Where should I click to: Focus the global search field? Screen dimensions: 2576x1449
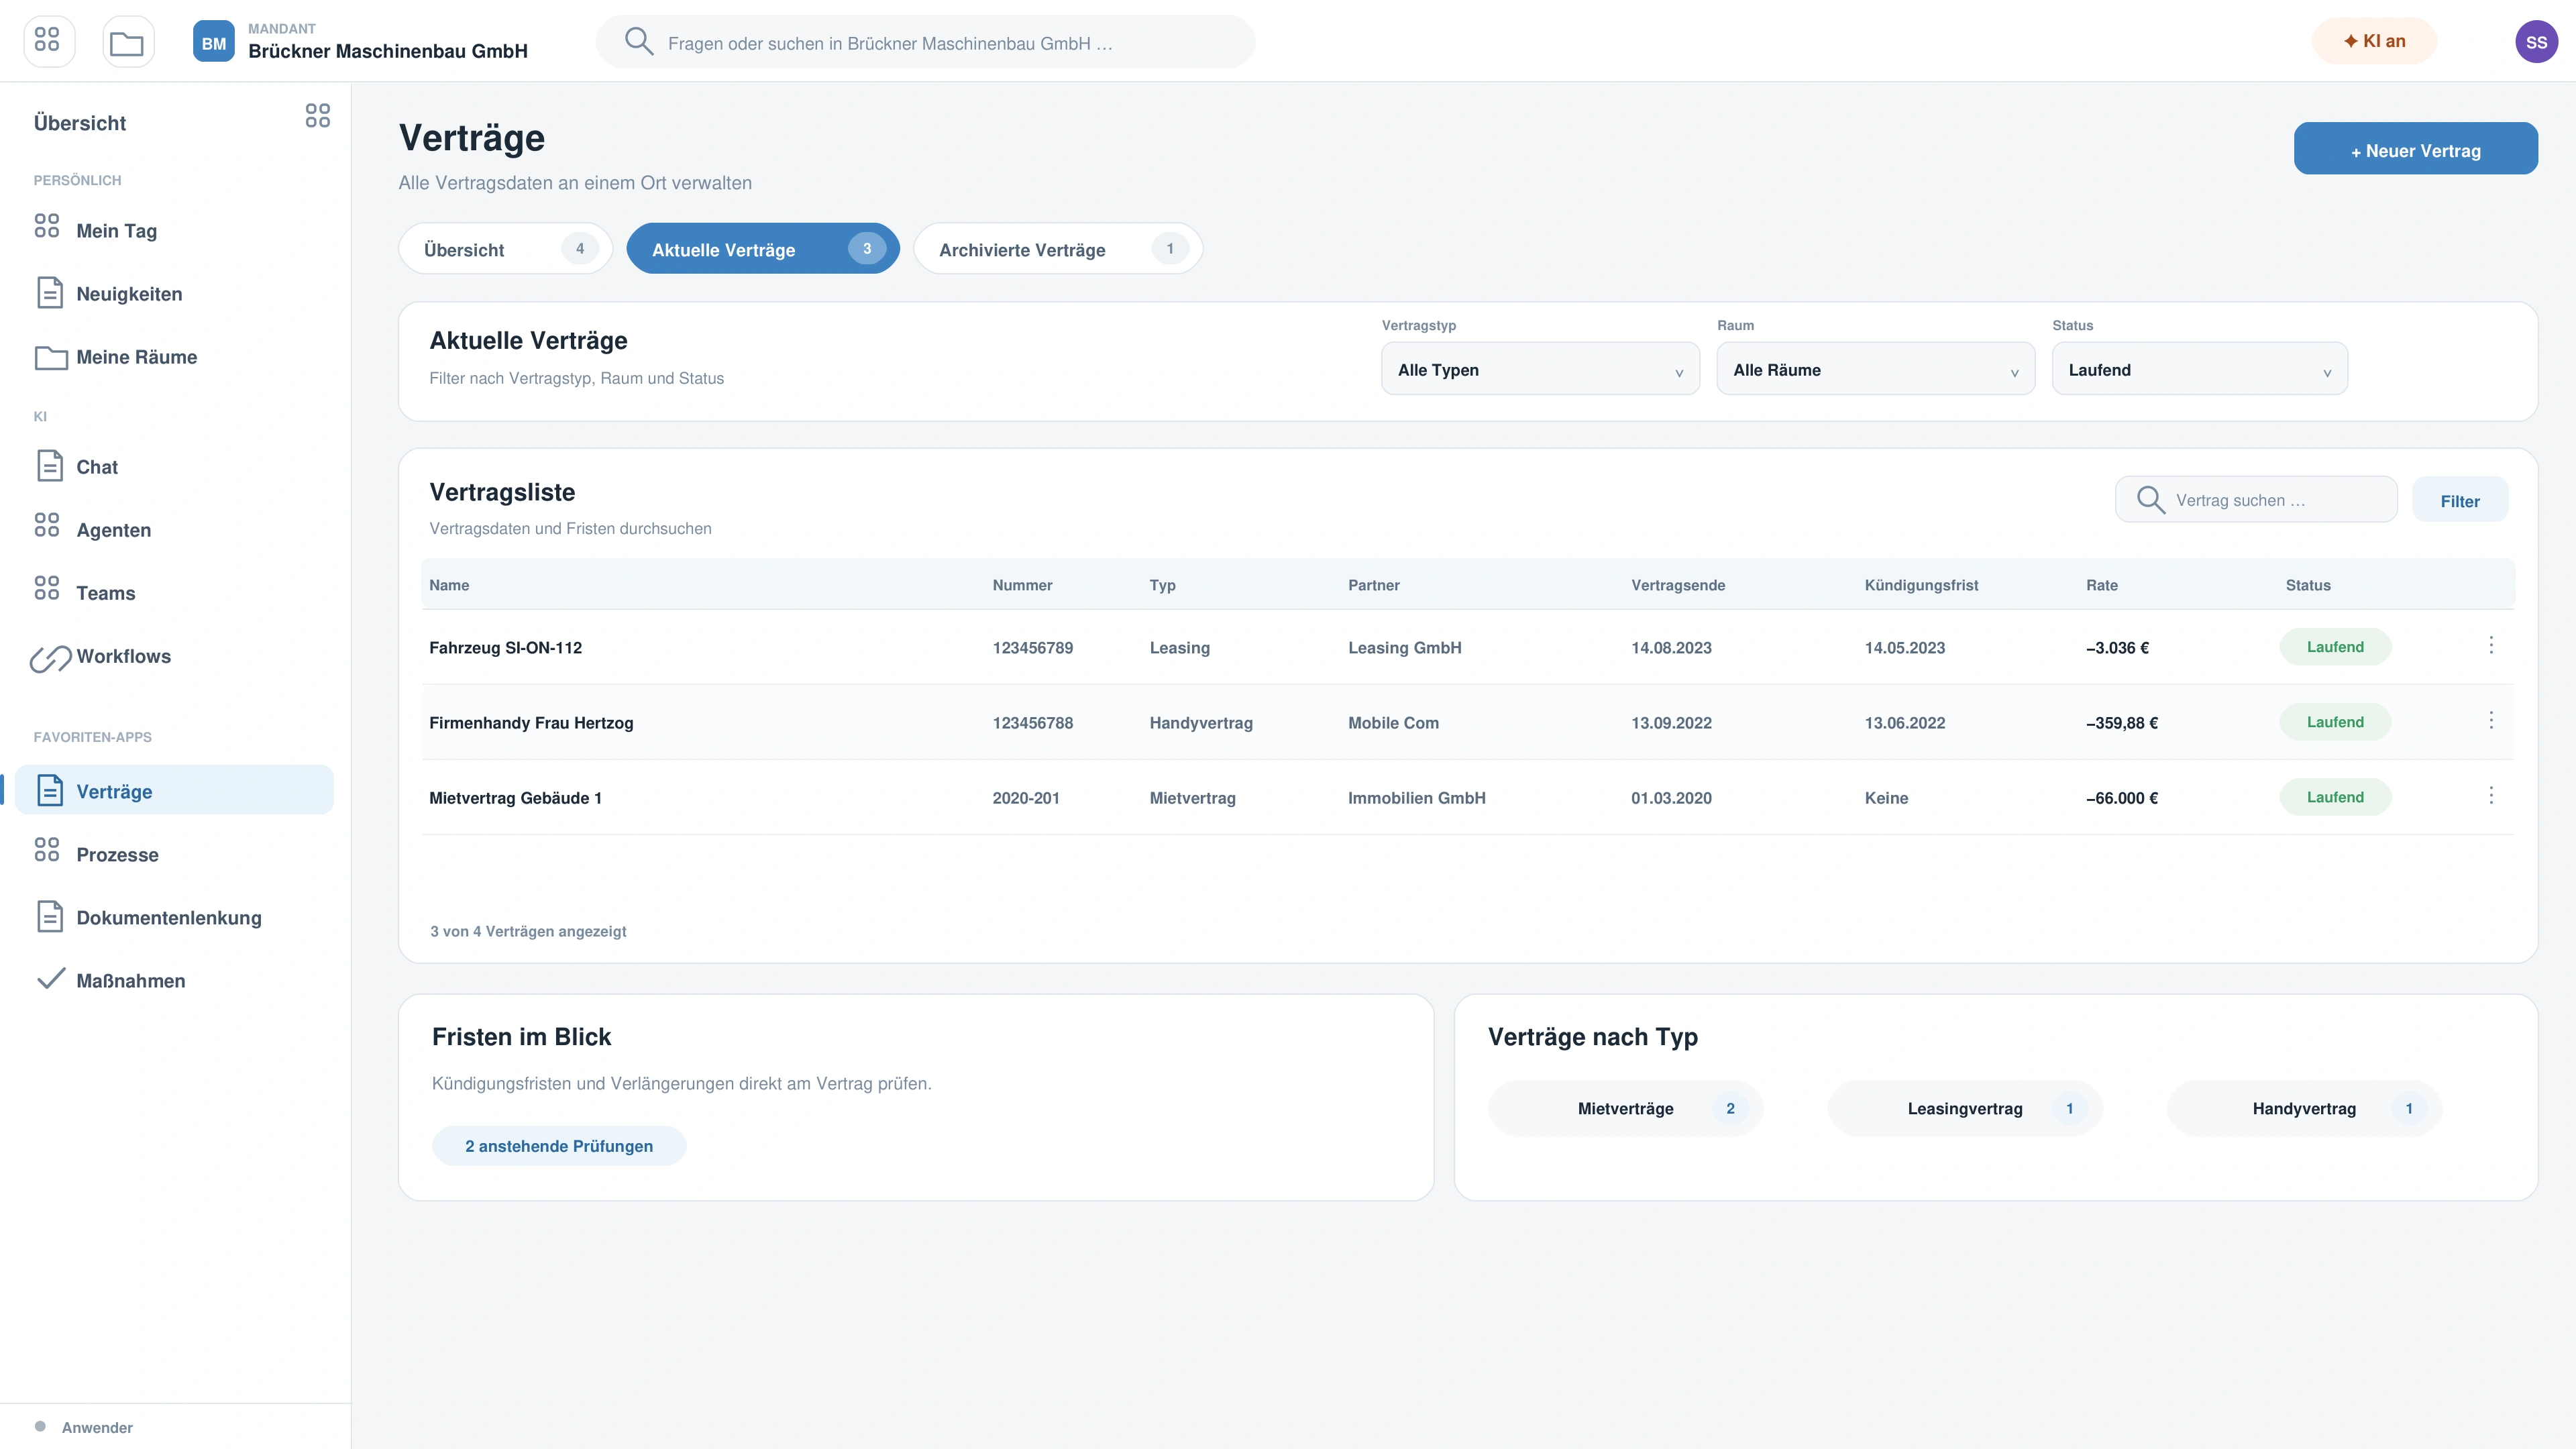925,42
